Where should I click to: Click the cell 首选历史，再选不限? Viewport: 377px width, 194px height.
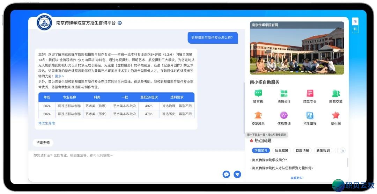[x=177, y=114]
